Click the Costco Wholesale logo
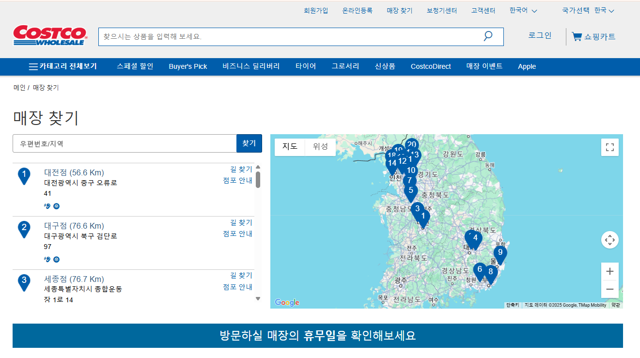 (x=50, y=35)
